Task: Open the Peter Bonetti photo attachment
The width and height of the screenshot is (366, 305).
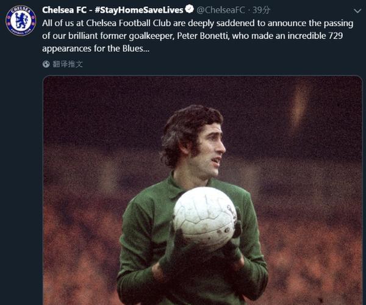Action: point(203,190)
